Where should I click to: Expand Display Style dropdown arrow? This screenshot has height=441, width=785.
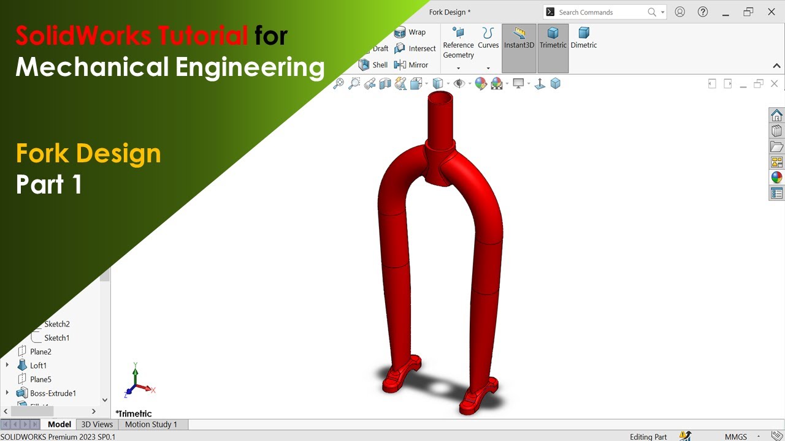point(448,84)
